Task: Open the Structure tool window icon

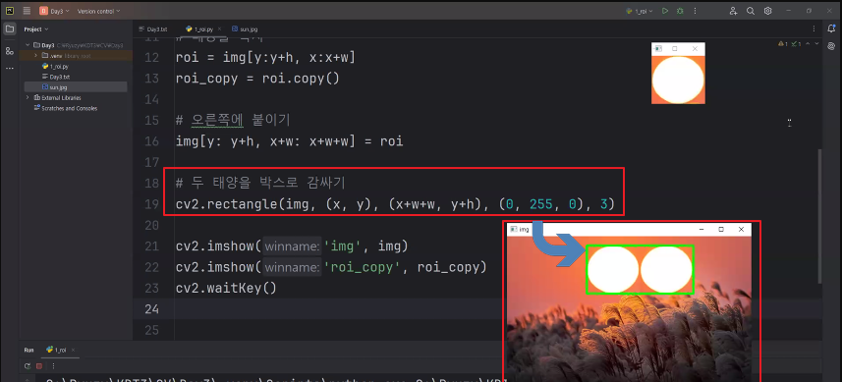Action: (10, 51)
